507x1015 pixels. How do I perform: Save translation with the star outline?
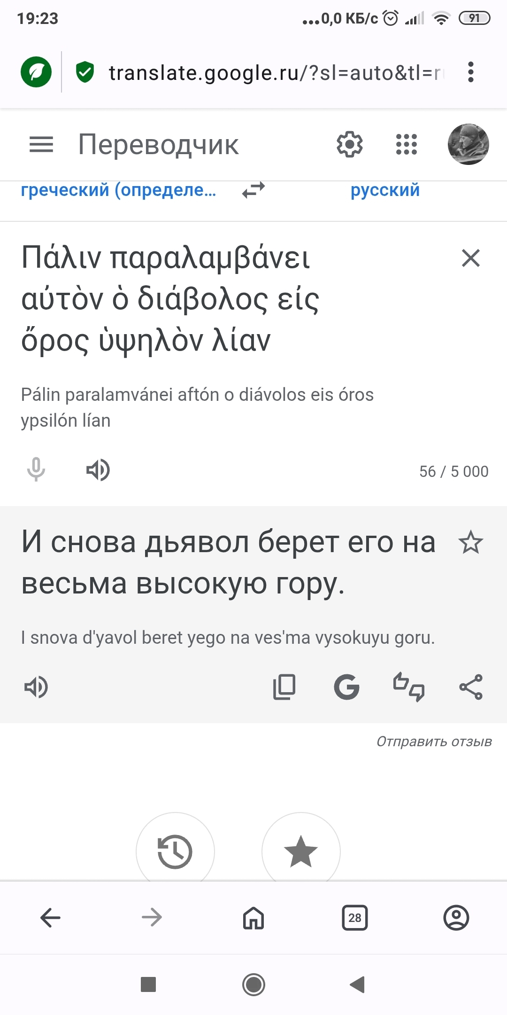pos(470,543)
